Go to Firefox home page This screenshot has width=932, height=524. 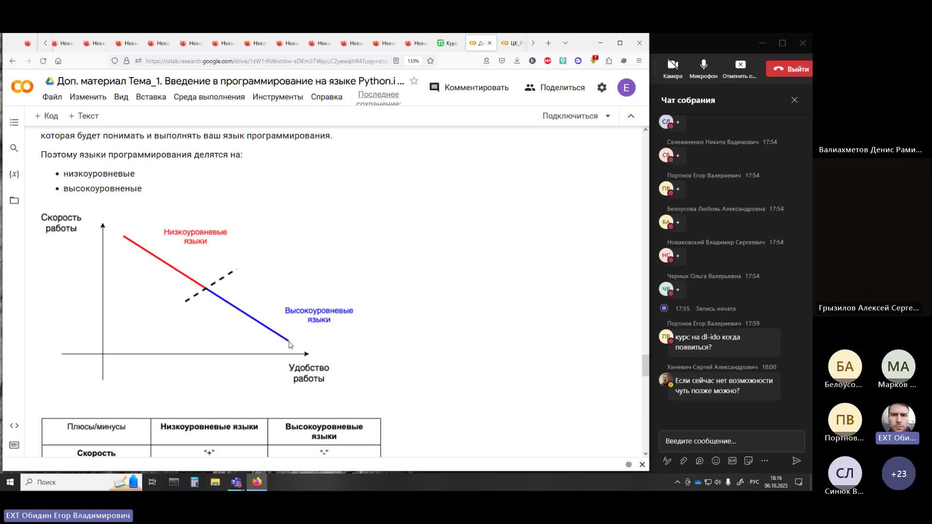(x=58, y=61)
